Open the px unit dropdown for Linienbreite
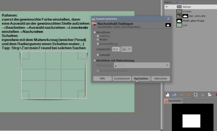 click(127, 49)
